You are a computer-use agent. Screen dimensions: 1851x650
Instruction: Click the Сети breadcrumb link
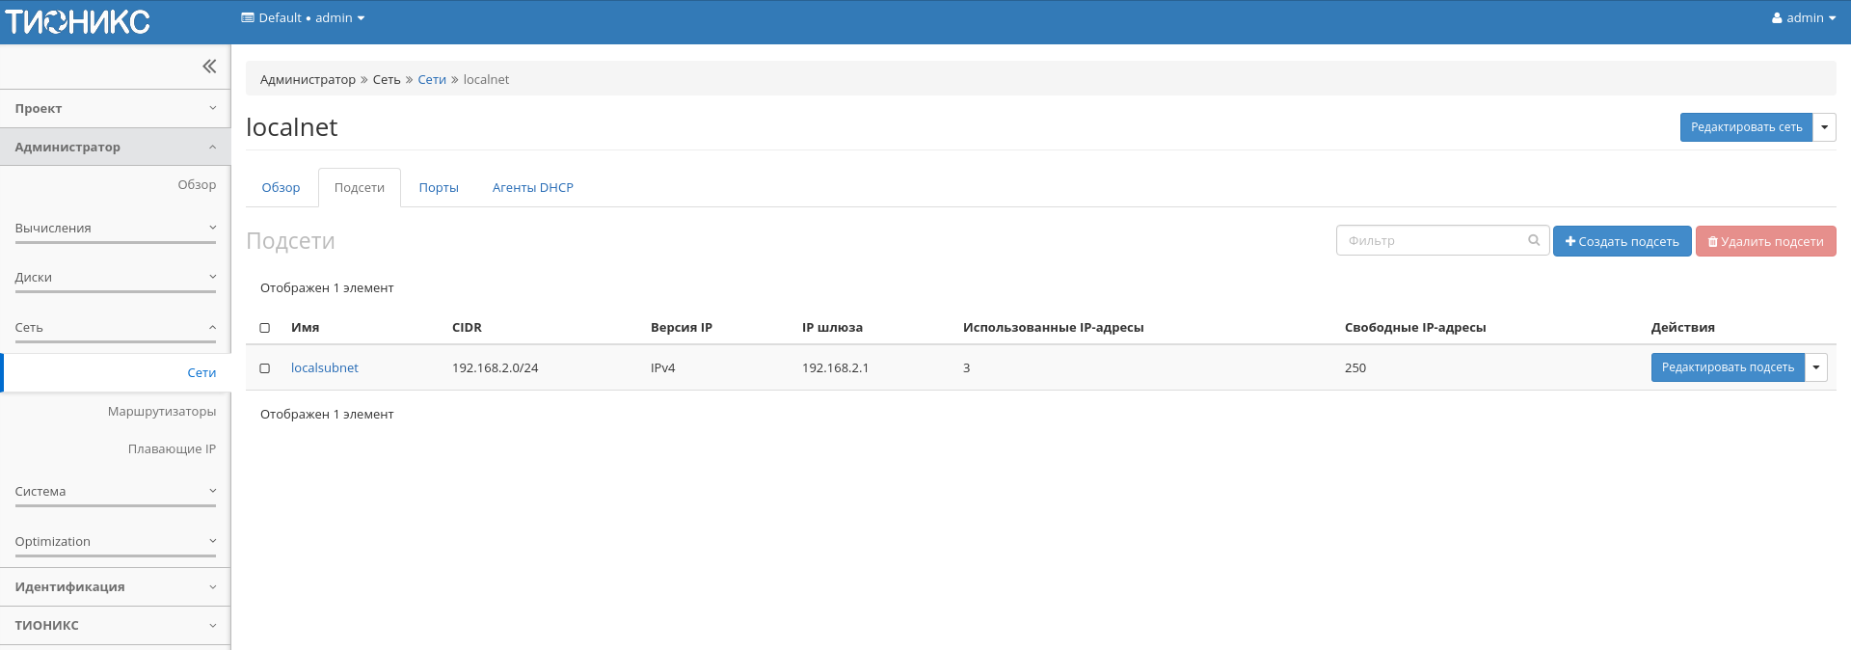432,80
